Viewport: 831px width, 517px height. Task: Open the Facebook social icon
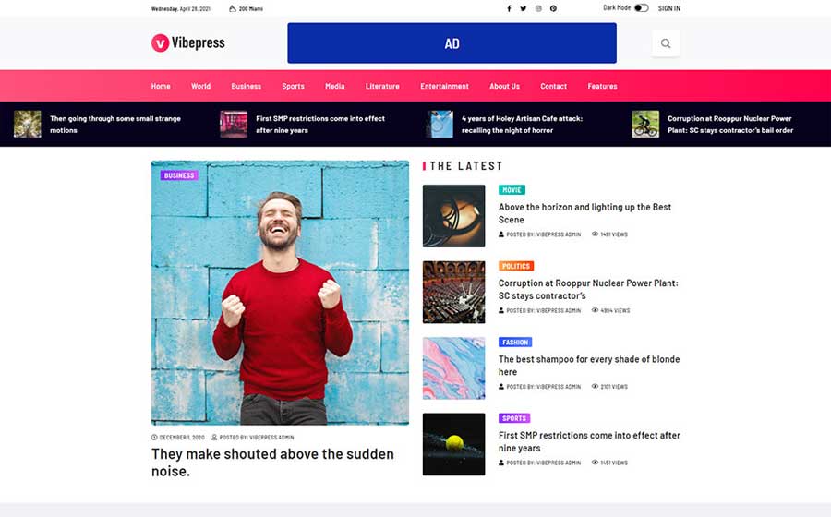pyautogui.click(x=509, y=8)
